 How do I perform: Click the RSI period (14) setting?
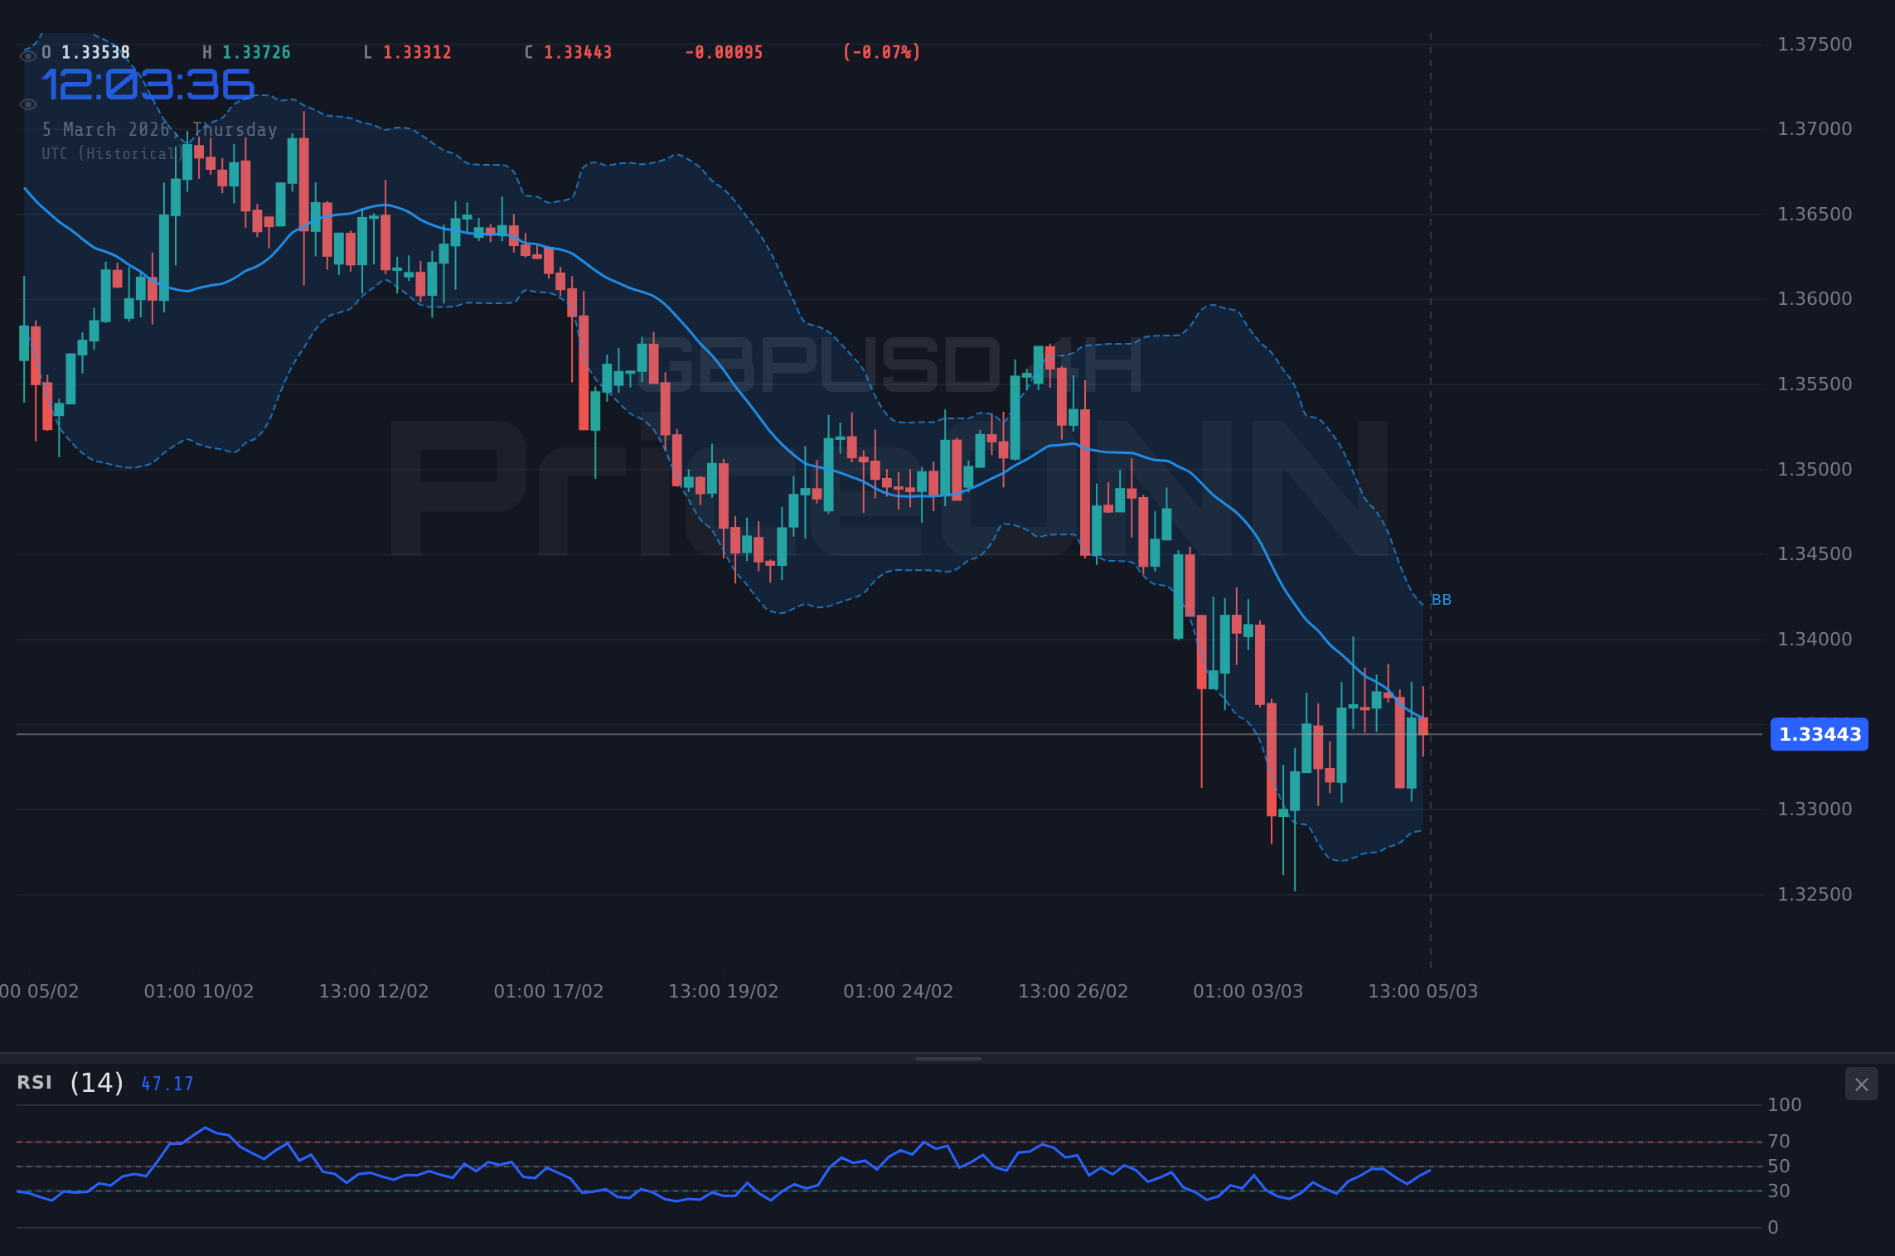pos(96,1083)
